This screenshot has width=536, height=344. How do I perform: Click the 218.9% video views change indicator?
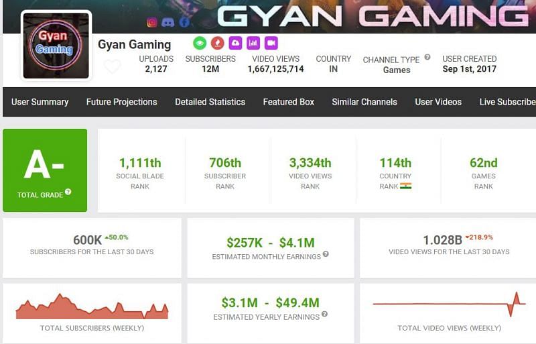click(479, 237)
